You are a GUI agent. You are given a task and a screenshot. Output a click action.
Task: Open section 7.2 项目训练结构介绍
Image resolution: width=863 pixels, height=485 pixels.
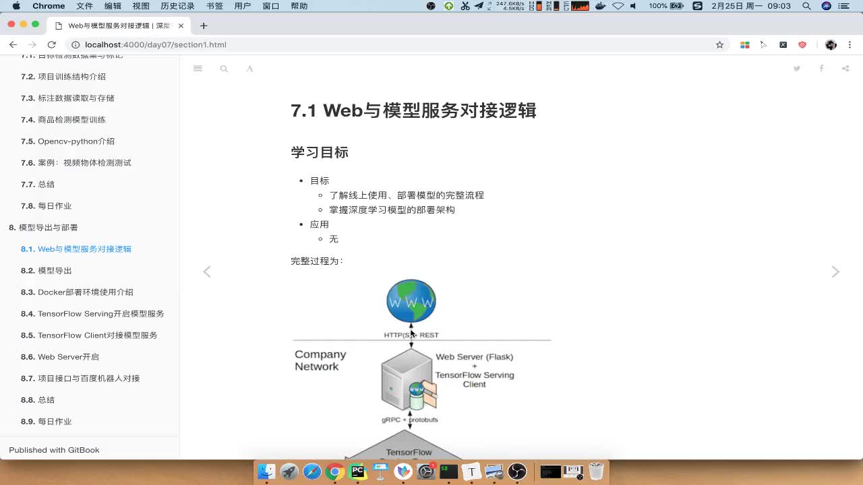63,76
